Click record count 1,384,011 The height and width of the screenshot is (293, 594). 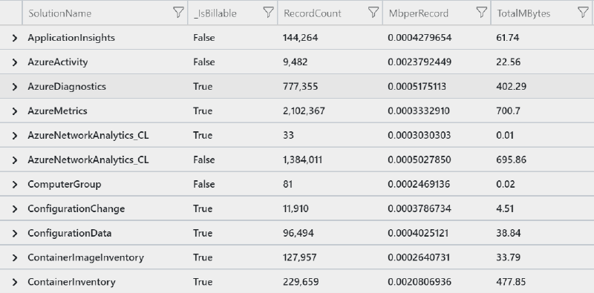click(x=303, y=159)
